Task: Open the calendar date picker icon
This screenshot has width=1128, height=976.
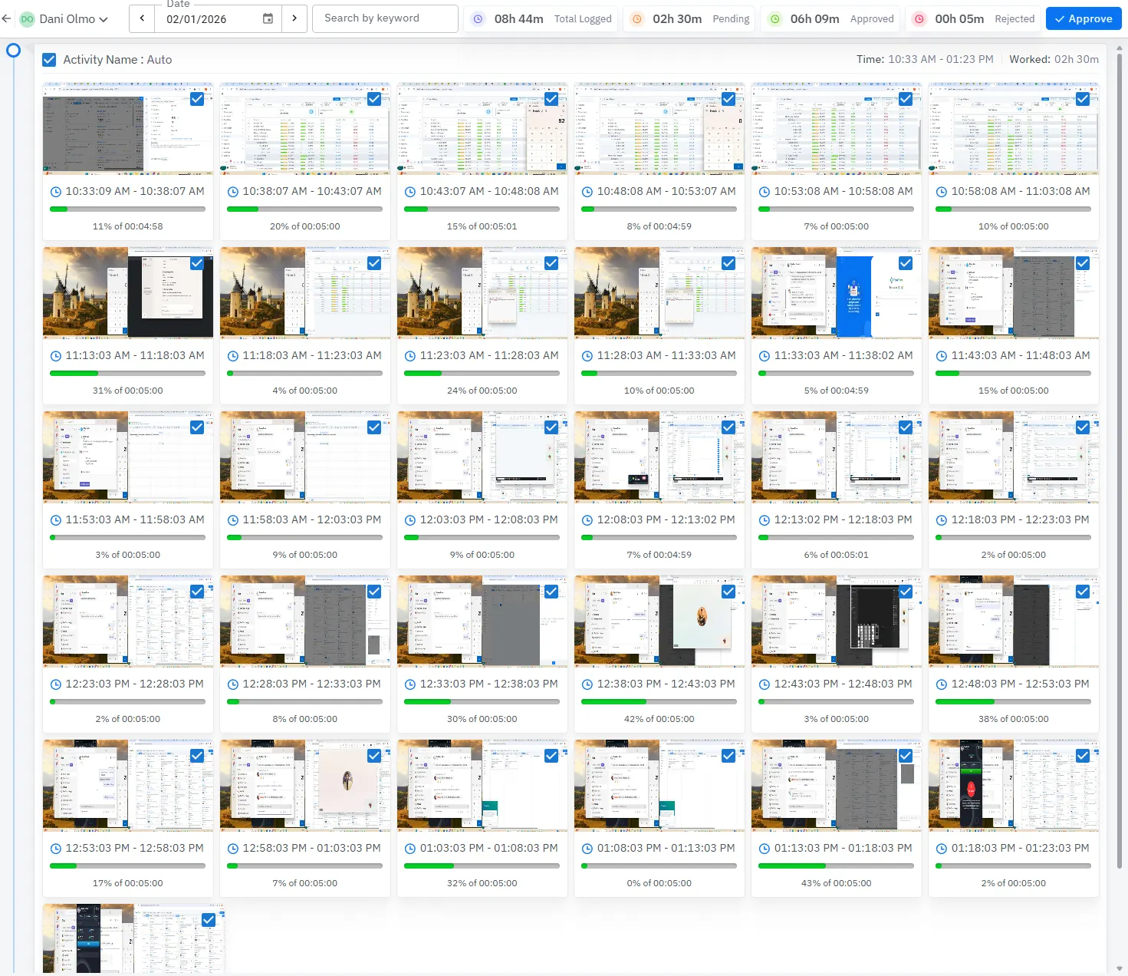Action: (268, 18)
